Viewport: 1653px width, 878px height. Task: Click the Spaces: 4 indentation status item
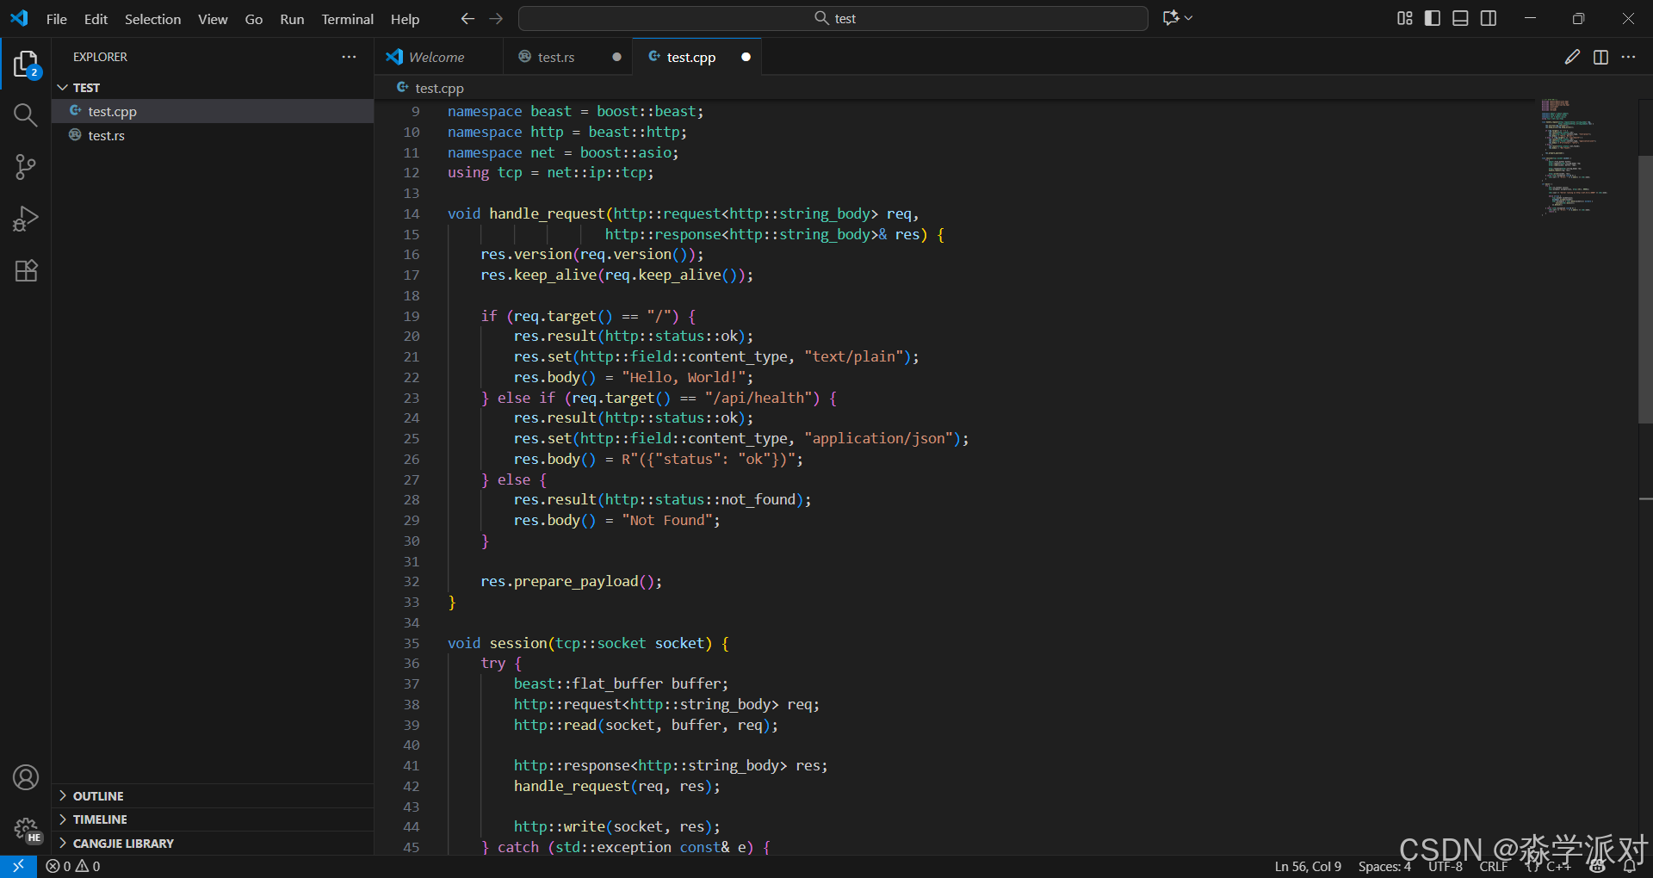(1384, 866)
